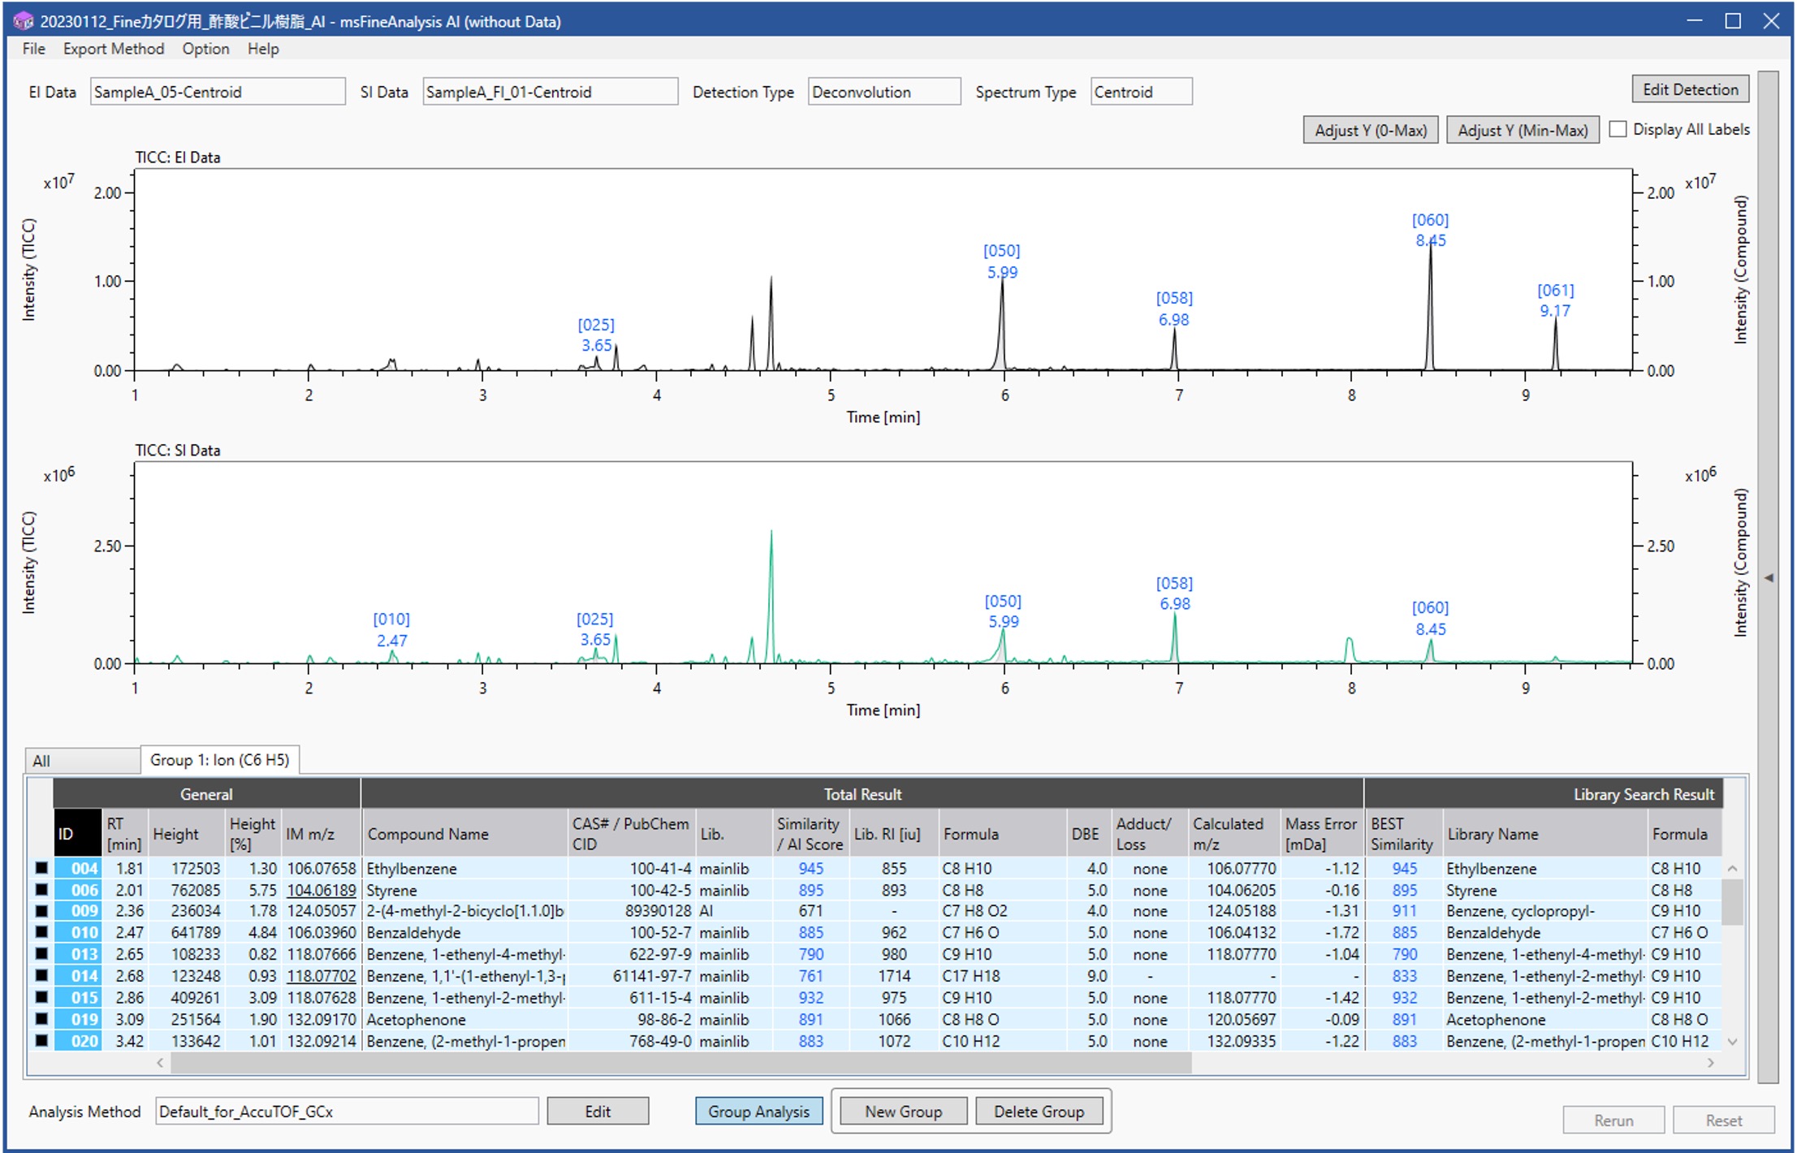Run Group Analysis
This screenshot has height=1153, width=1797.
pyautogui.click(x=758, y=1111)
